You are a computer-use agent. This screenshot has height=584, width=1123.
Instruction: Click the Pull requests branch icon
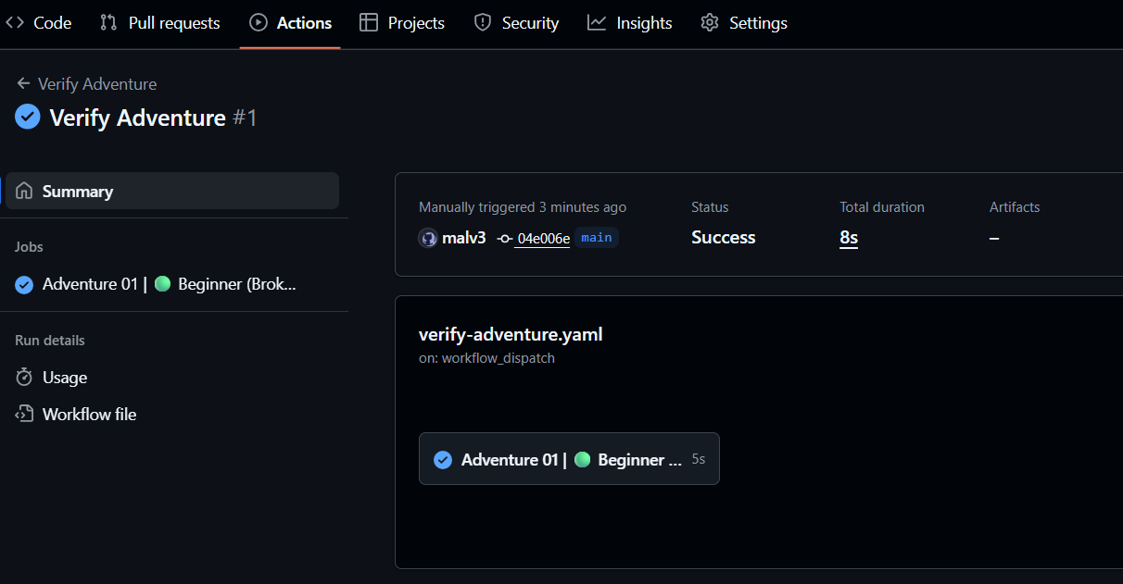(108, 23)
